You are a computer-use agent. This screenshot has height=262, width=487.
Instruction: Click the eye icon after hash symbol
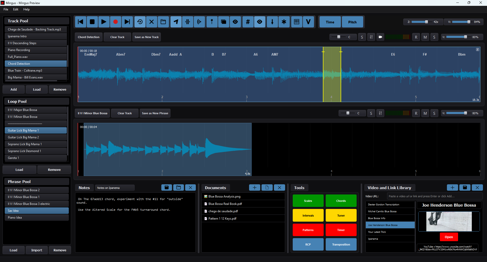coord(259,22)
